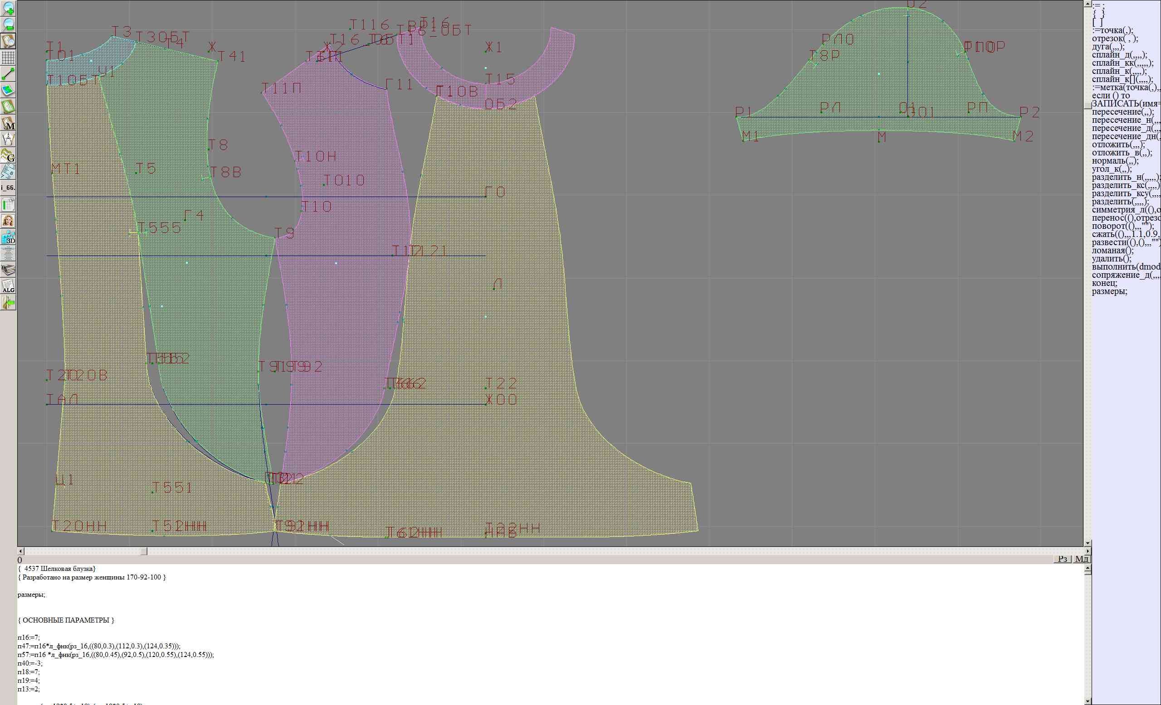Click the ALG algorithm document icon
Viewport: 1161px width, 705px height.
[x=8, y=286]
